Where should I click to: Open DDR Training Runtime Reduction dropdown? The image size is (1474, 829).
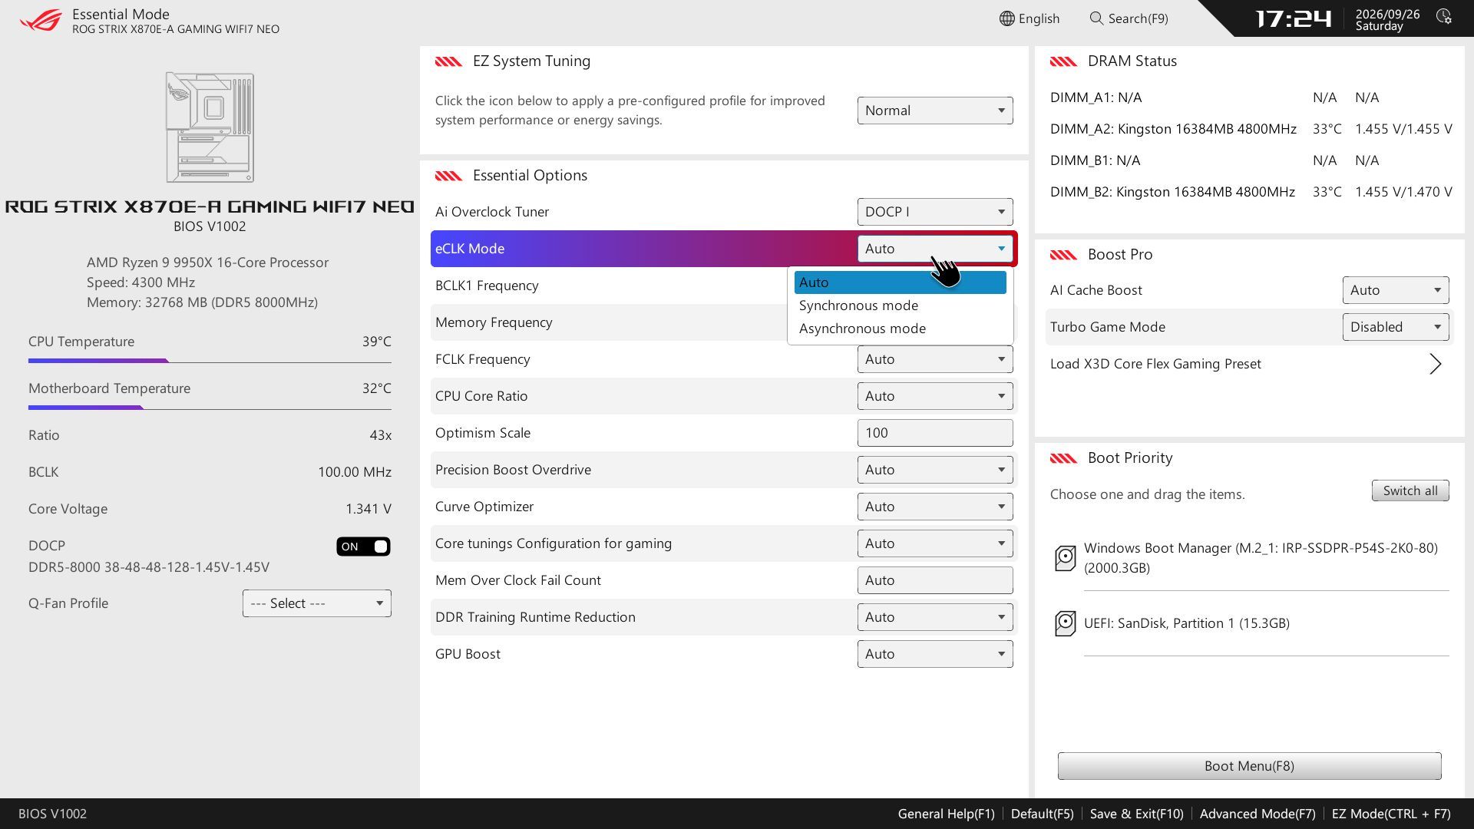pos(935,617)
